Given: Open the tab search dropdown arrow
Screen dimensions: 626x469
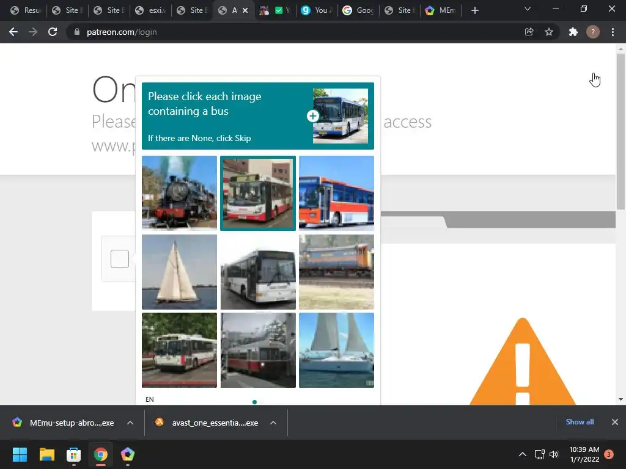Looking at the screenshot, I should coord(528,9).
